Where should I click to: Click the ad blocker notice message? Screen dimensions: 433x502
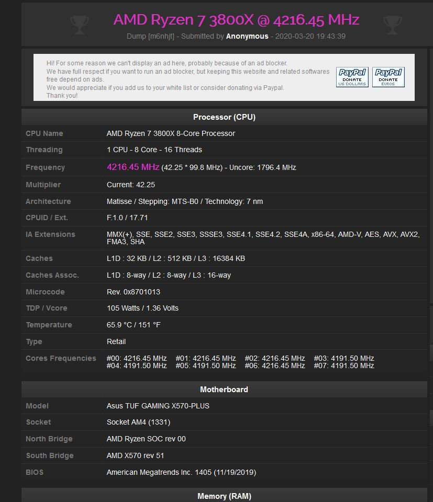point(188,79)
